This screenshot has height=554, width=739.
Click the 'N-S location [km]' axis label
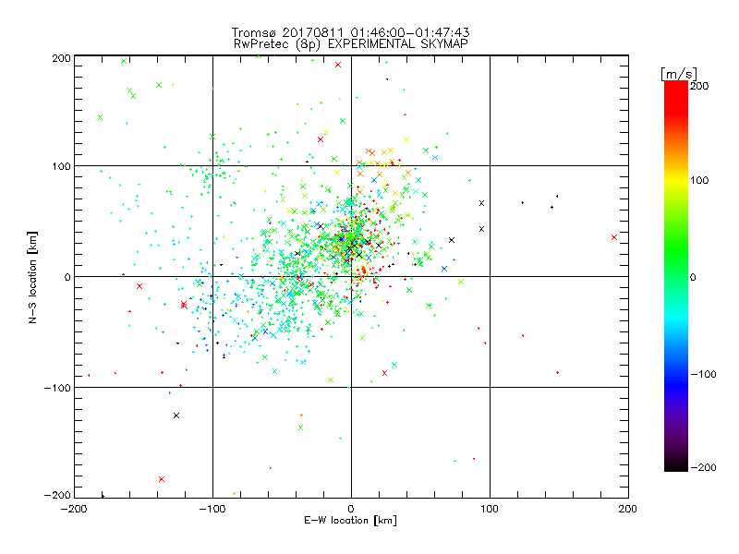coord(32,277)
